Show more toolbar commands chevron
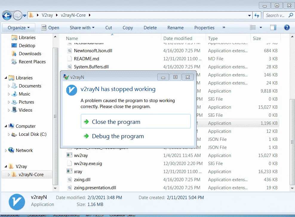The image size is (295, 217). (x=224, y=27)
